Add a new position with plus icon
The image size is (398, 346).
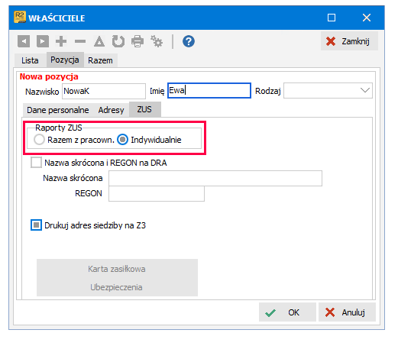[x=61, y=41]
